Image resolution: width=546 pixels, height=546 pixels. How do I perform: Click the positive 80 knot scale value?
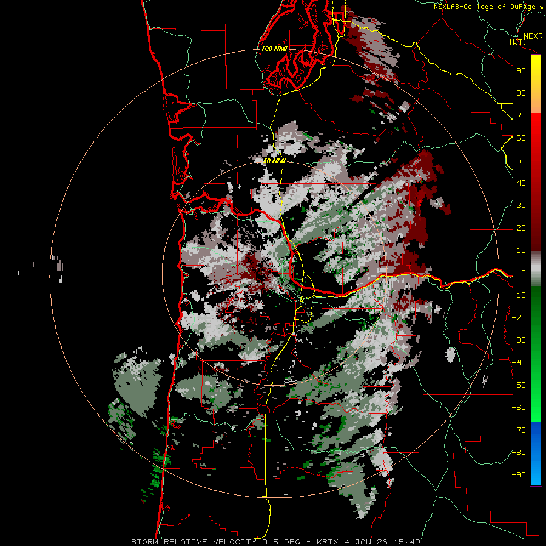(x=521, y=93)
